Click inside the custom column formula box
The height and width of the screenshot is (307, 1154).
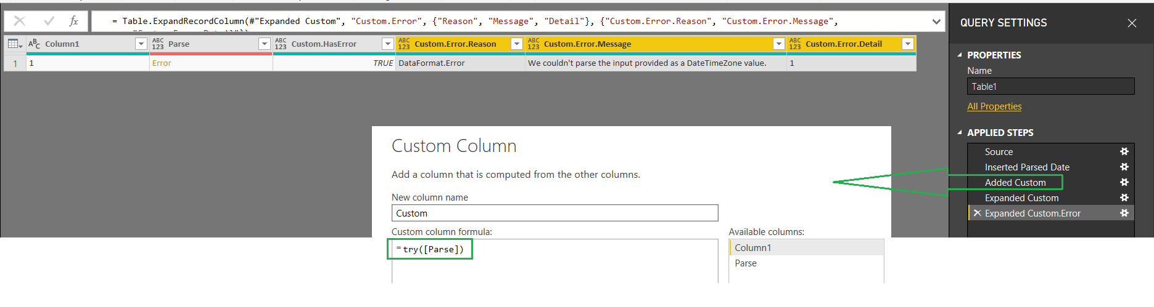point(554,261)
